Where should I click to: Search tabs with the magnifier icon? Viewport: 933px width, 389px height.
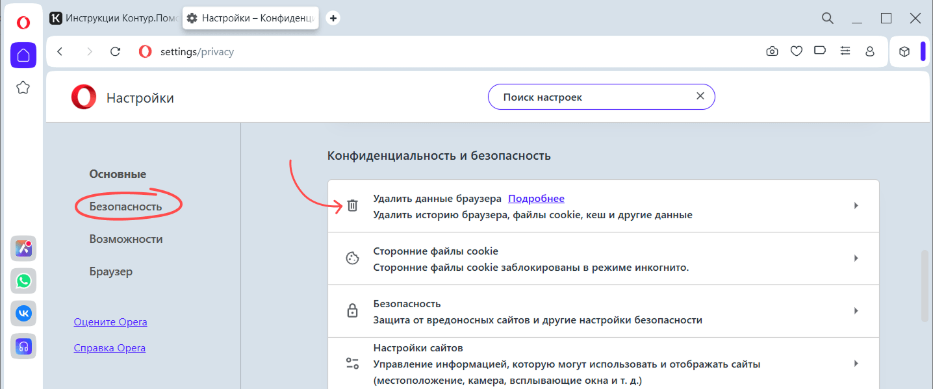click(828, 18)
